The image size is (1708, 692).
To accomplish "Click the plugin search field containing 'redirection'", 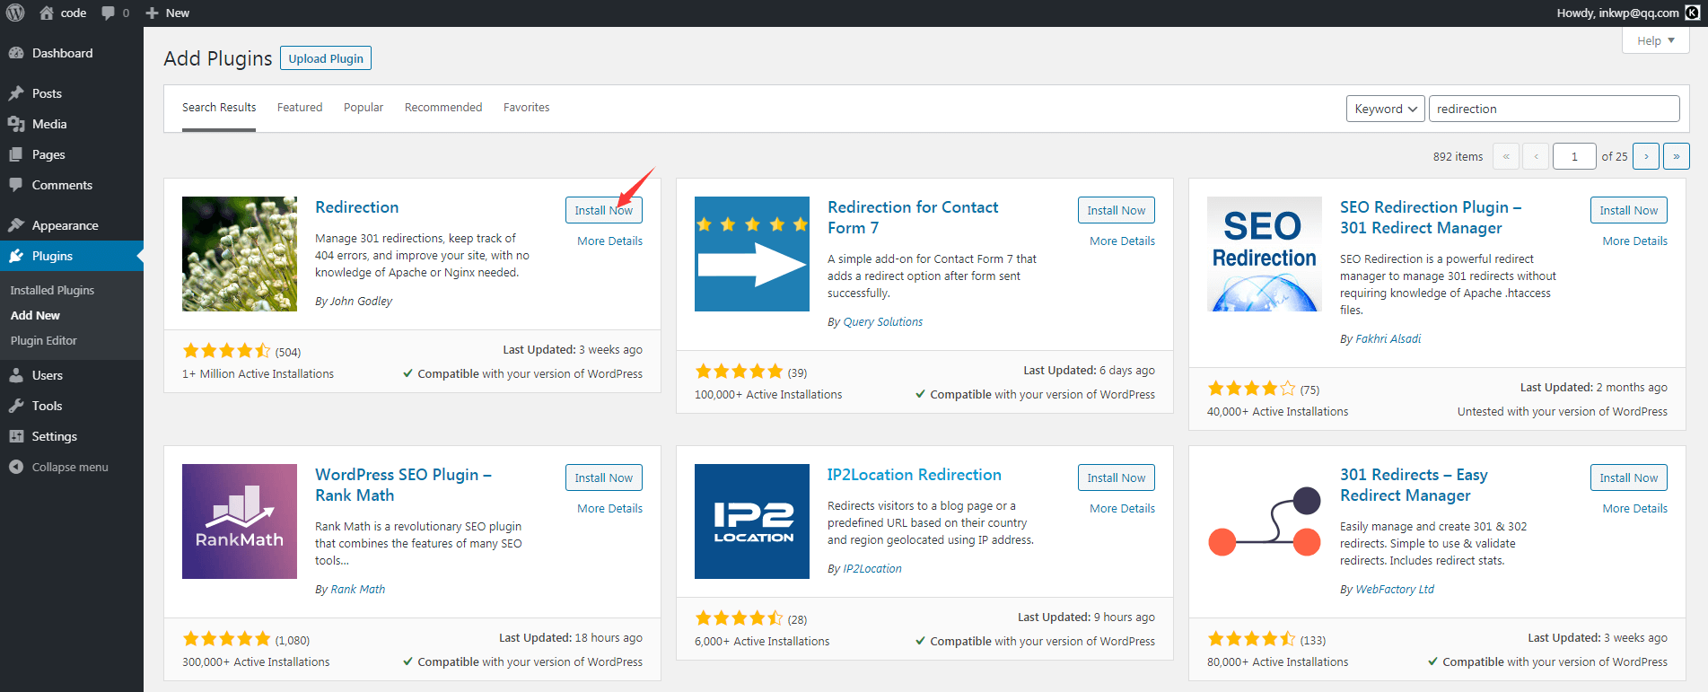I will click(x=1554, y=109).
